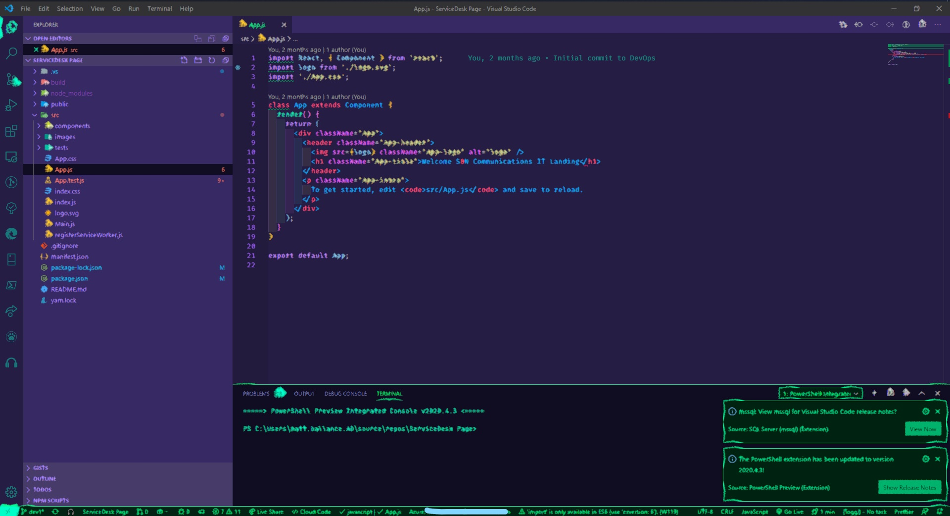Open the Live Share activity bar icon
Image resolution: width=950 pixels, height=516 pixels.
(x=11, y=311)
